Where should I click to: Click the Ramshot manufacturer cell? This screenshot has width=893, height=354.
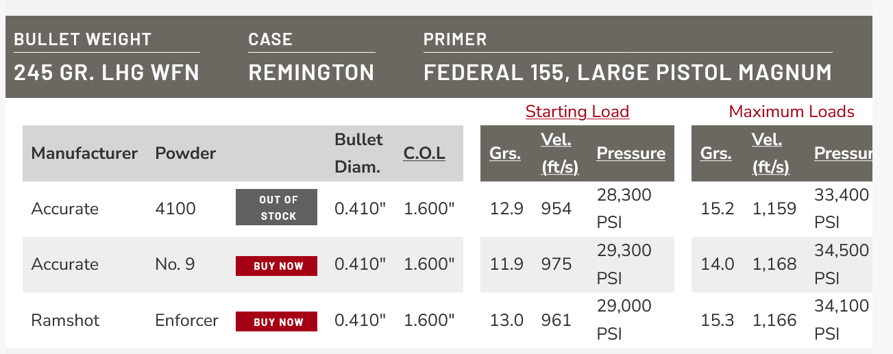pyautogui.click(x=65, y=320)
